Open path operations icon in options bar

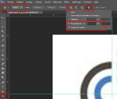pos(71,8)
